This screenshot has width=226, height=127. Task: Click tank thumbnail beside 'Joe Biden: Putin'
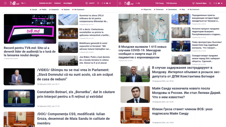tap(68, 60)
